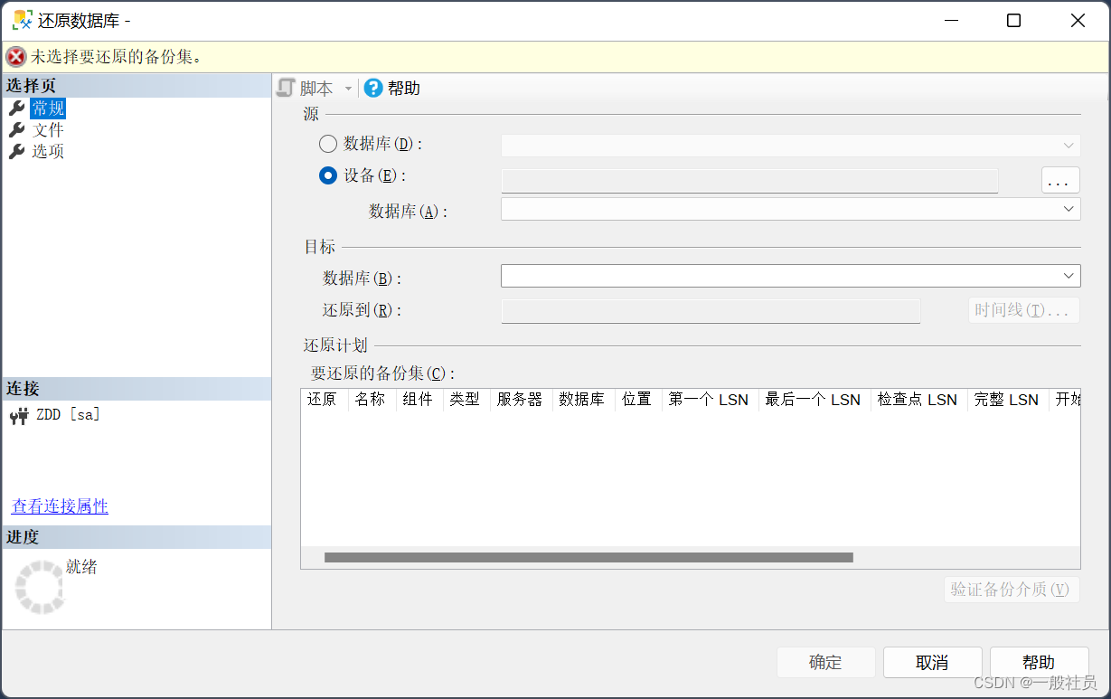Click wrench icon next to 常规 page
The height and width of the screenshot is (699, 1111).
pos(17,109)
